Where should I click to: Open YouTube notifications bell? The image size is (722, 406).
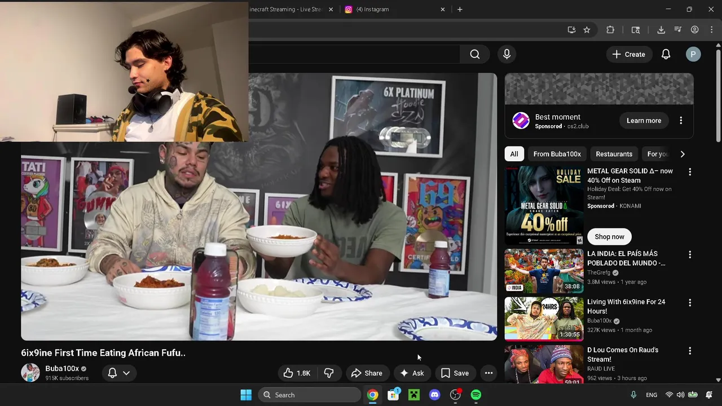tap(666, 54)
